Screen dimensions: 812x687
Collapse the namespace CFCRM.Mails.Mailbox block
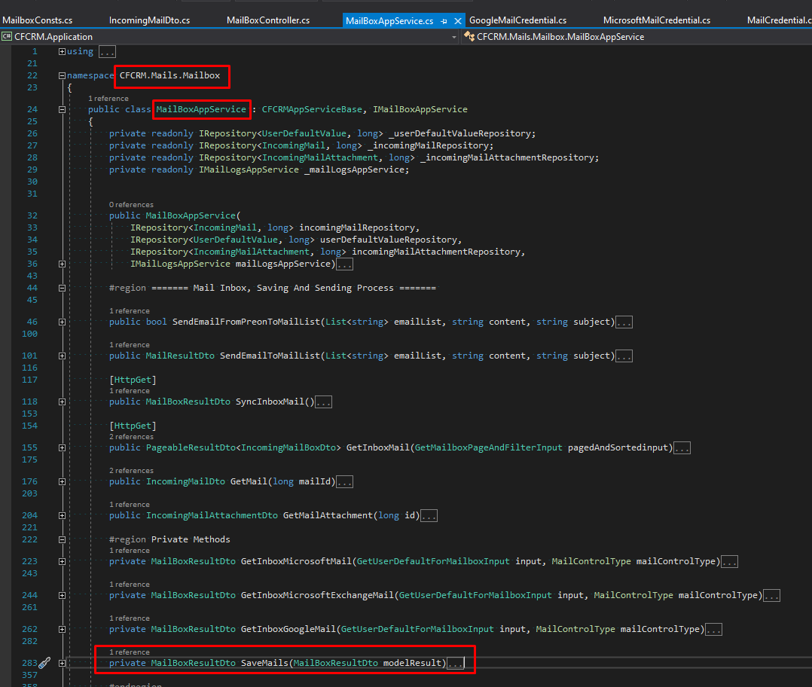[62, 75]
